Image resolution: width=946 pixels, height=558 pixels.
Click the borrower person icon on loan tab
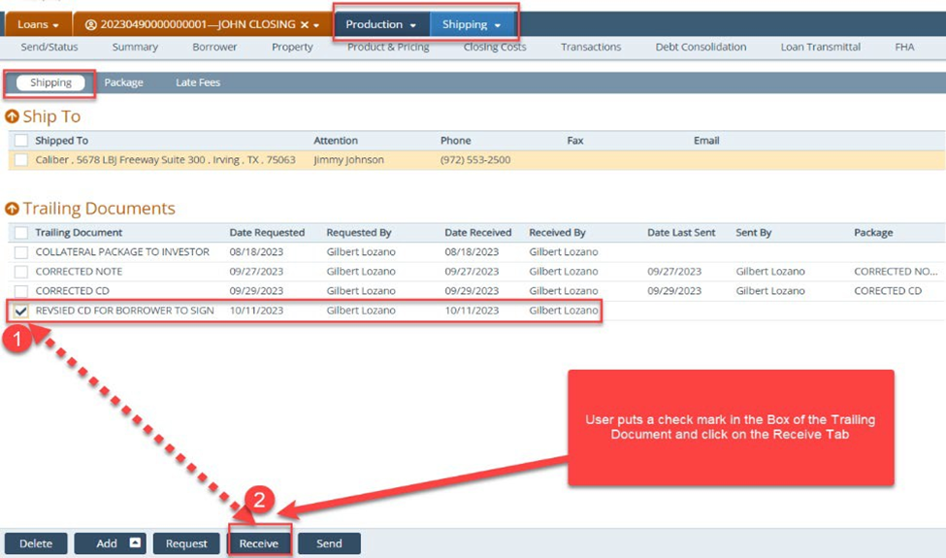(x=90, y=24)
